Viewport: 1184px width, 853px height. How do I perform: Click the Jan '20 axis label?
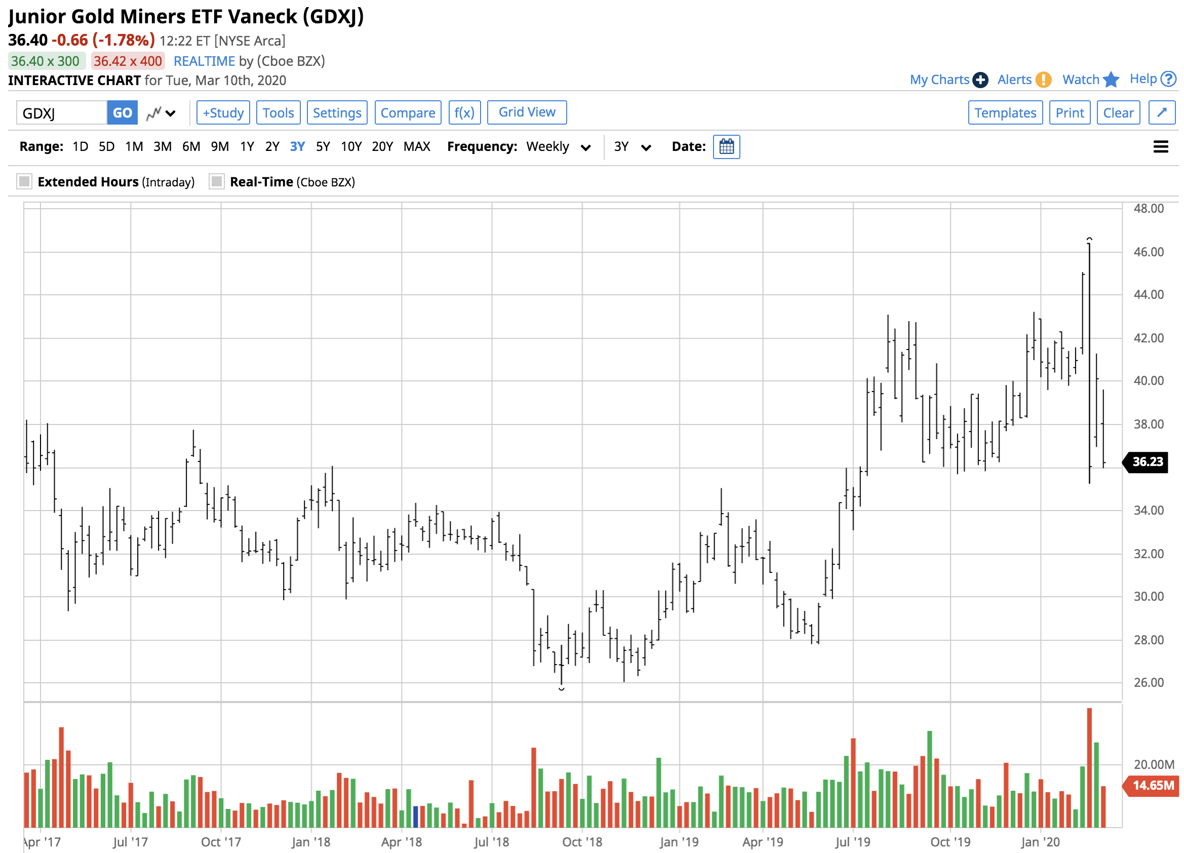1040,842
